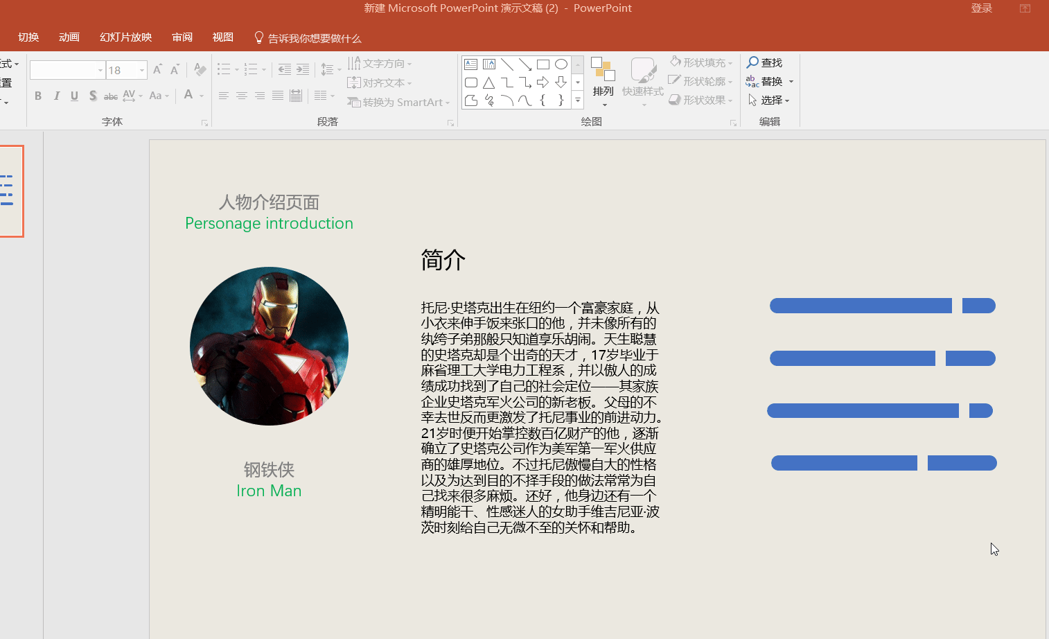Viewport: 1049px width, 639px height.
Task: Select the arrow line shape
Action: point(525,64)
